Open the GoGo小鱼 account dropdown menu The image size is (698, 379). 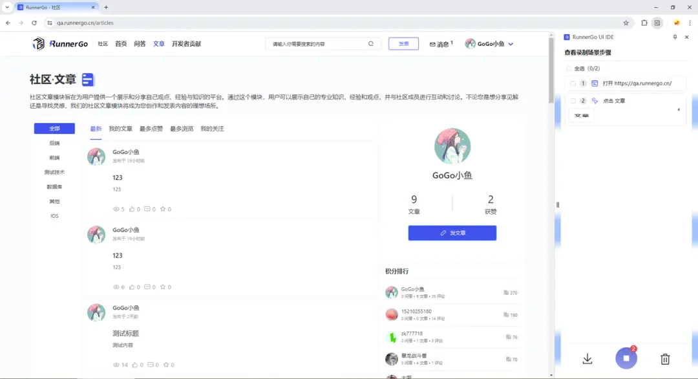pyautogui.click(x=489, y=43)
